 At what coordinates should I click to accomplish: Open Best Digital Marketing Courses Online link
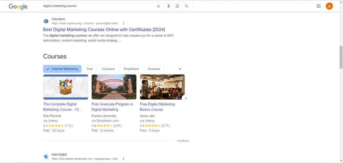click(x=104, y=29)
